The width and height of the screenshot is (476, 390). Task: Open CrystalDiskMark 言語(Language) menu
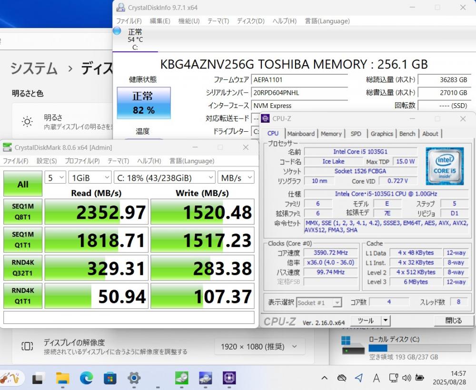192,161
